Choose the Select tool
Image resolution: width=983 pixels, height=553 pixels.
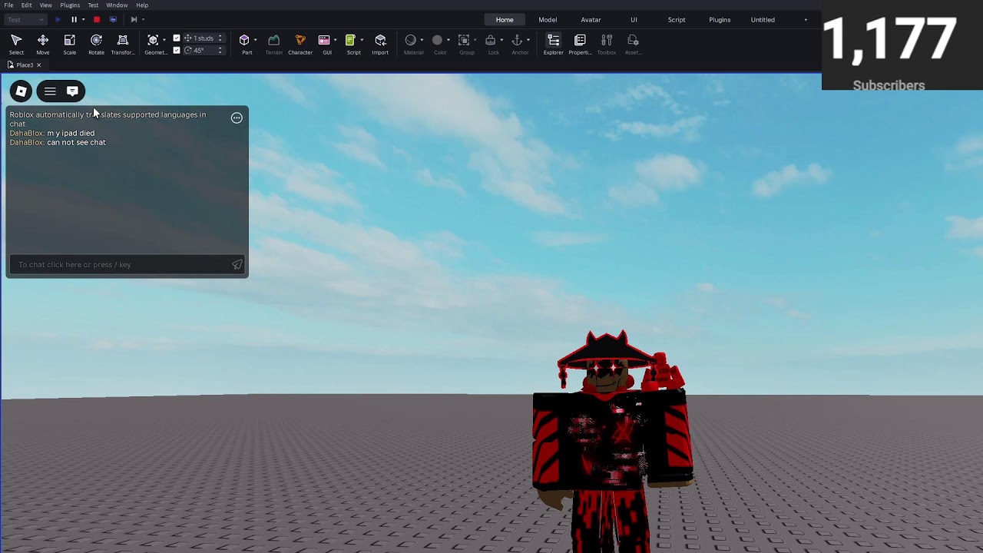16,45
